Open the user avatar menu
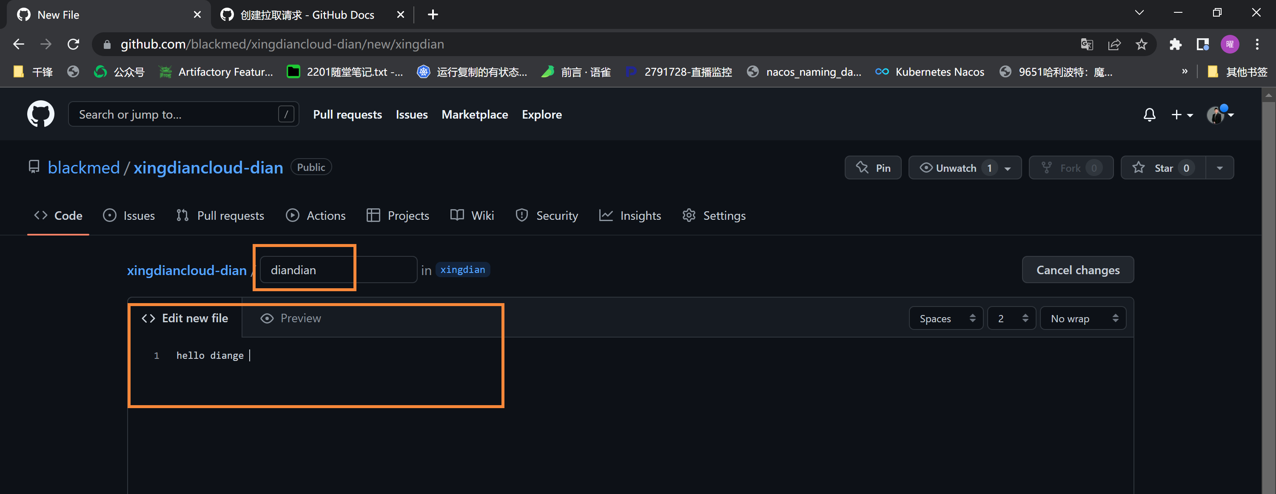This screenshot has width=1276, height=494. point(1220,115)
